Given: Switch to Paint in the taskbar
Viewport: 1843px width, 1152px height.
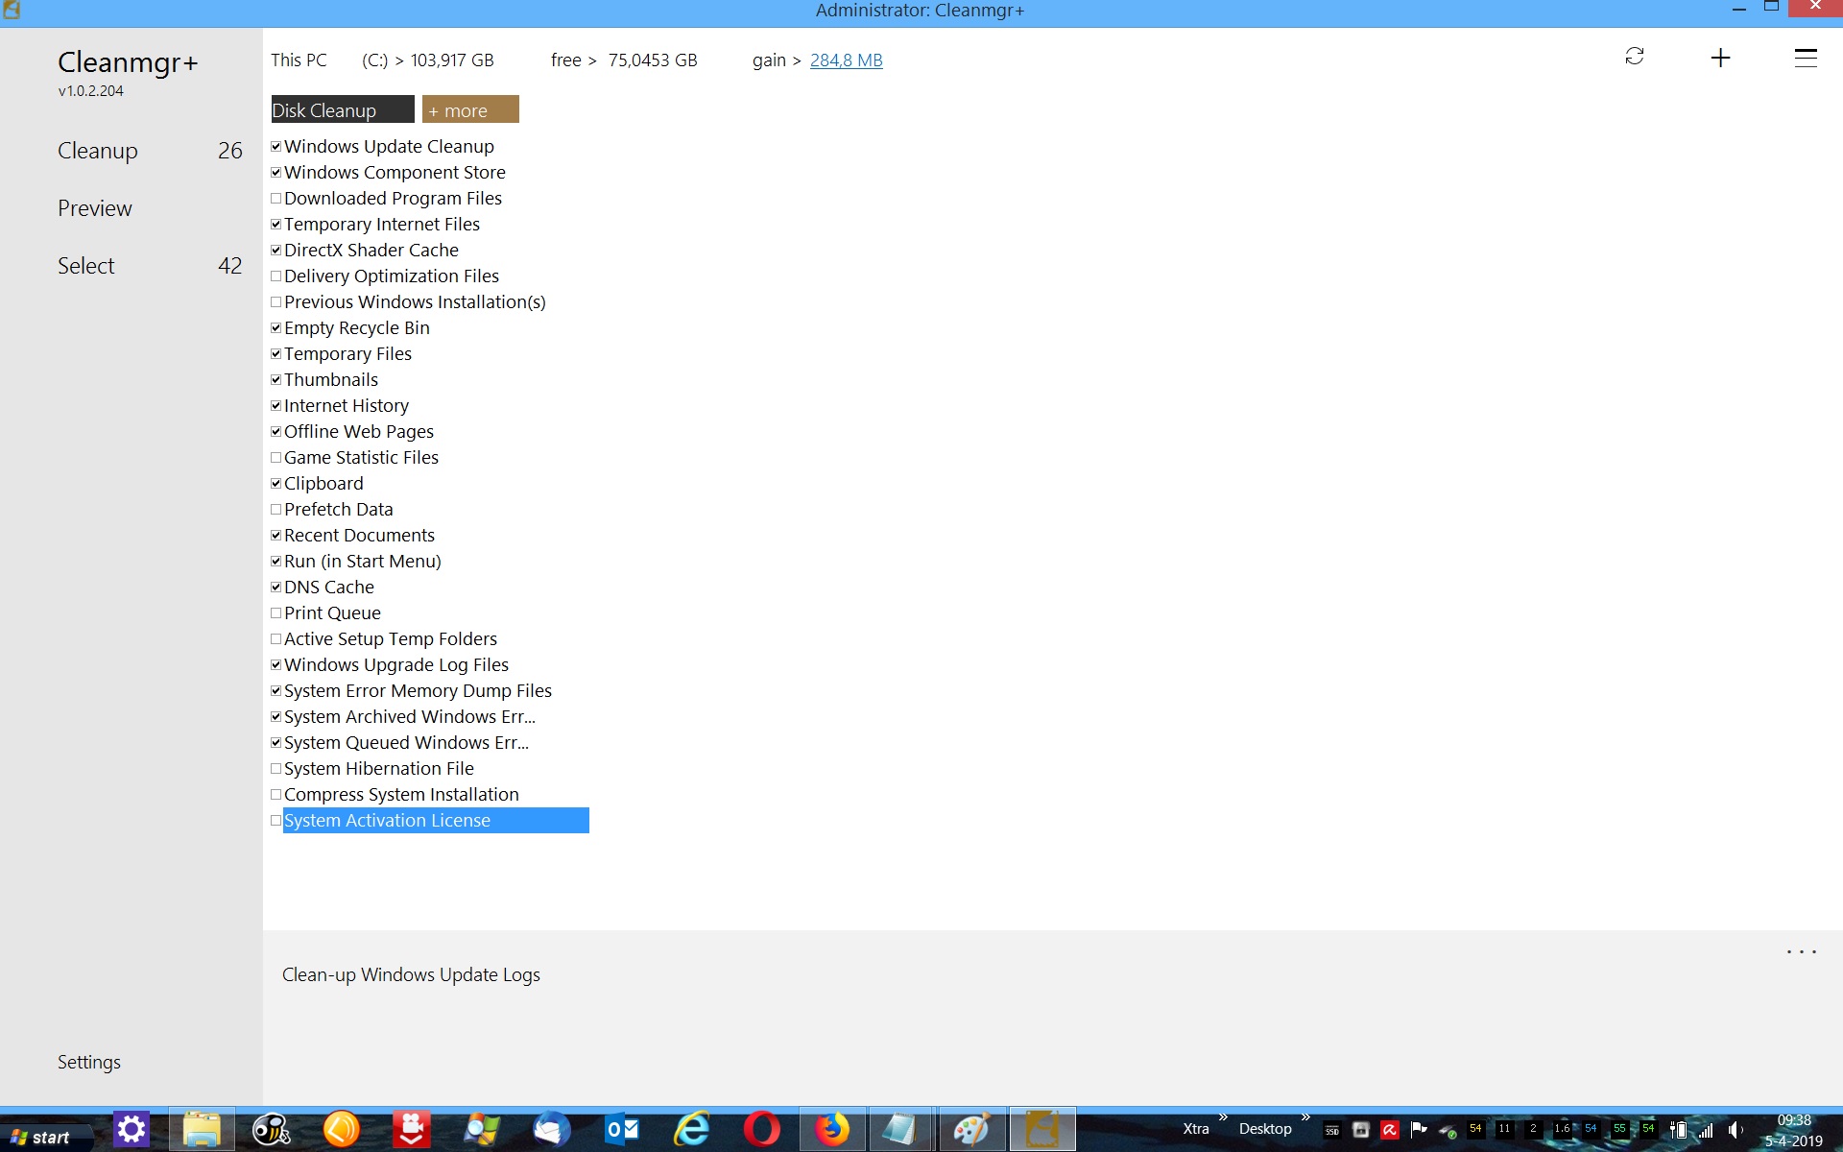Looking at the screenshot, I should [x=971, y=1130].
